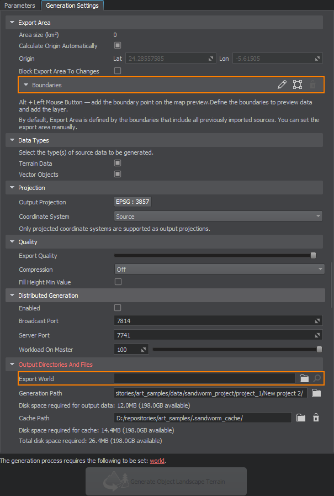Image resolution: width=334 pixels, height=496 pixels.
Task: Click the EPSG : 3857 projection button
Action: pos(132,202)
